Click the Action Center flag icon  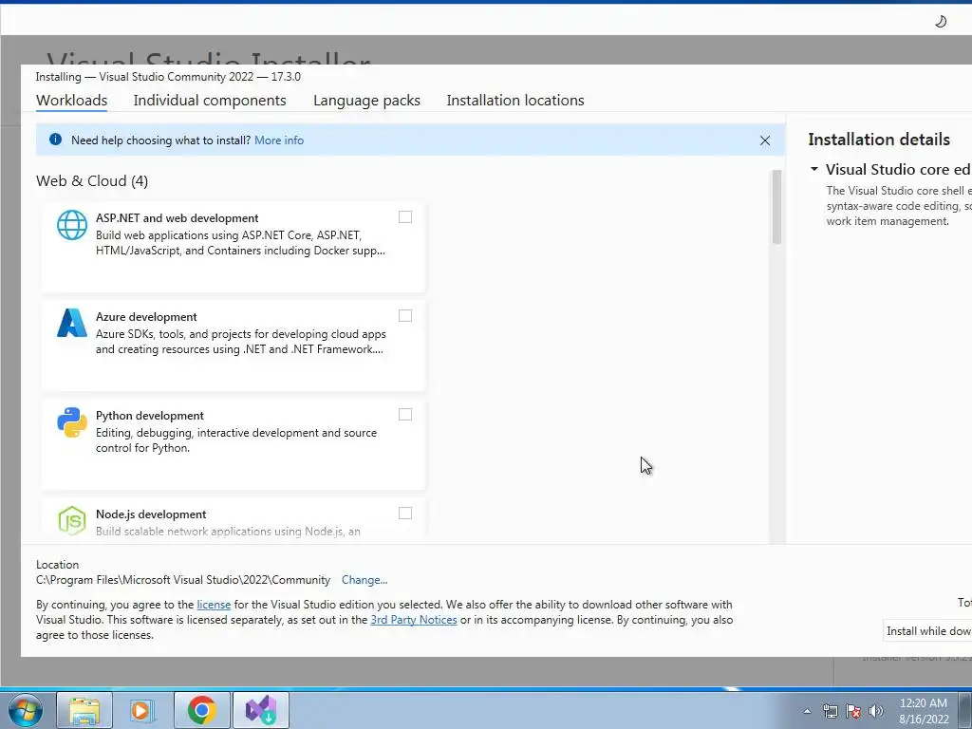[x=853, y=711]
